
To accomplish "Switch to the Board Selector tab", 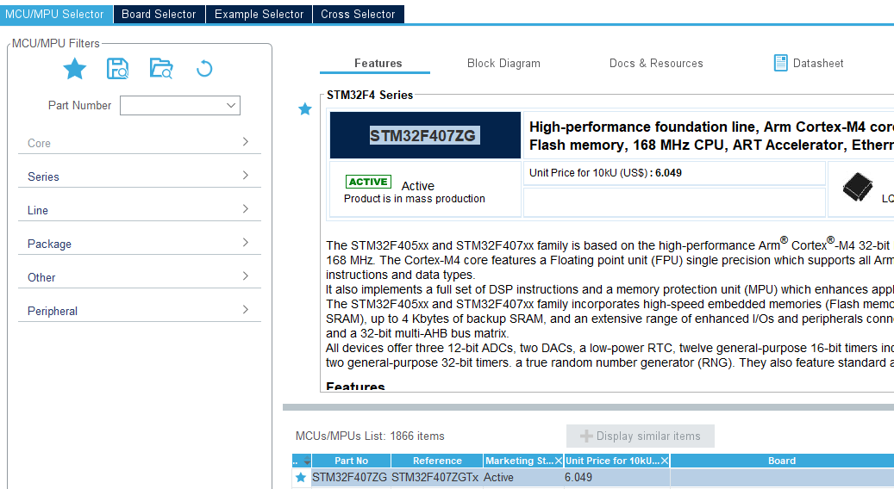I will click(x=159, y=15).
